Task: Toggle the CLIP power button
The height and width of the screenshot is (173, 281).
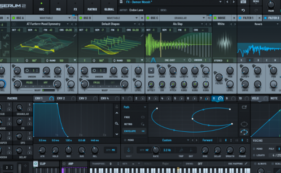Action: click(x=35, y=164)
